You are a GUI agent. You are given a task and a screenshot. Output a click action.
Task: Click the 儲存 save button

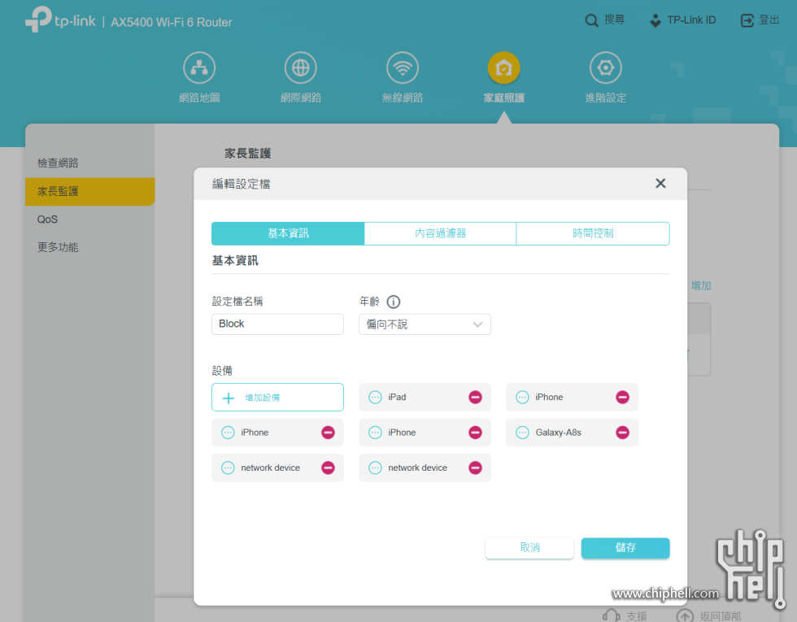tap(625, 548)
